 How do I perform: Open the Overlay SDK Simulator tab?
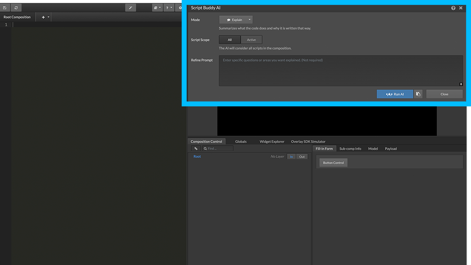pyautogui.click(x=308, y=141)
